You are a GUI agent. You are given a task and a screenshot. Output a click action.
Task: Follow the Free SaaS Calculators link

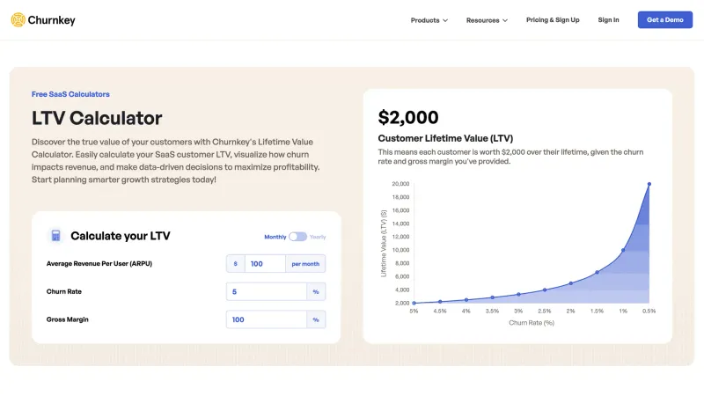(70, 94)
